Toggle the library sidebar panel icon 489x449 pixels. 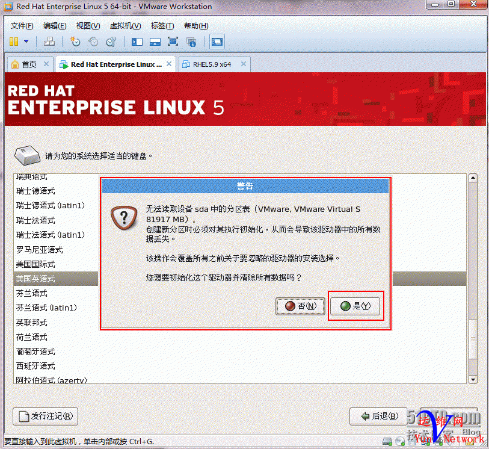pyautogui.click(x=137, y=42)
